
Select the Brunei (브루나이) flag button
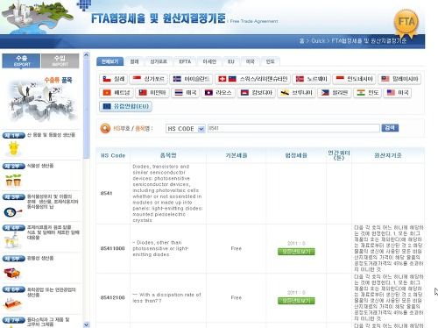296,93
